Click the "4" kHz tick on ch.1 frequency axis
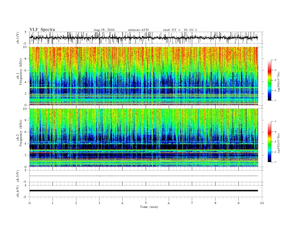295x228 pixels. pos(26,82)
